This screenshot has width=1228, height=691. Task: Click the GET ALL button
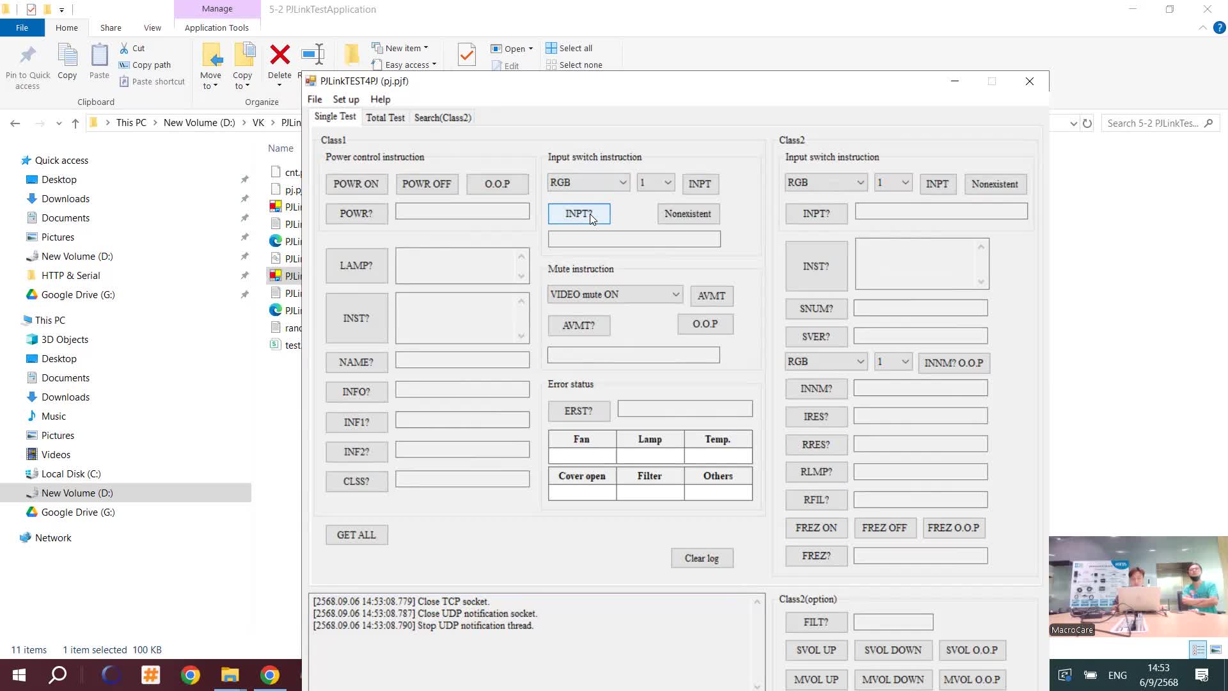(x=356, y=534)
